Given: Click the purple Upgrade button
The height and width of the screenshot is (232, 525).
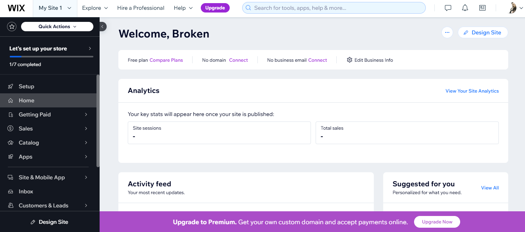Looking at the screenshot, I should click(x=215, y=8).
